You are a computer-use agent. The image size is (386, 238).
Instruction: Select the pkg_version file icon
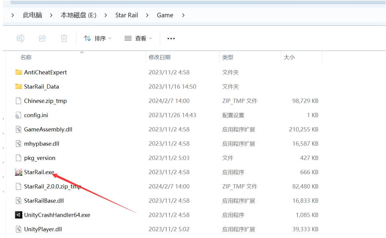pyautogui.click(x=18, y=158)
